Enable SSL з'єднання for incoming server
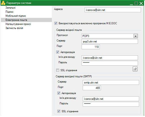145x117 pixels. click(x=58, y=70)
